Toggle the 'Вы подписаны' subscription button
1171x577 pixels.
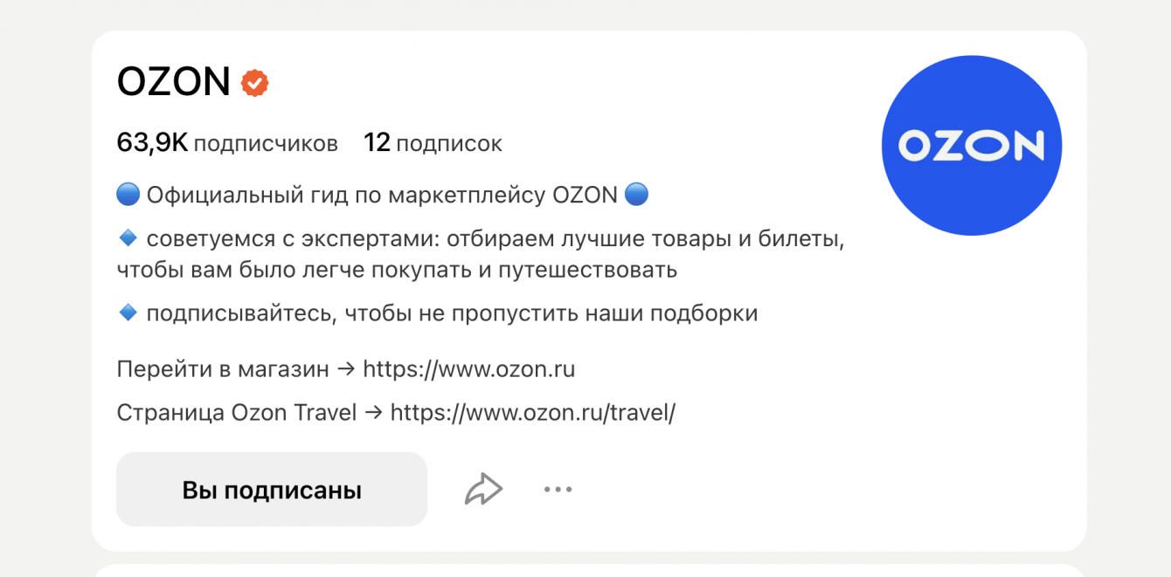pyautogui.click(x=272, y=490)
